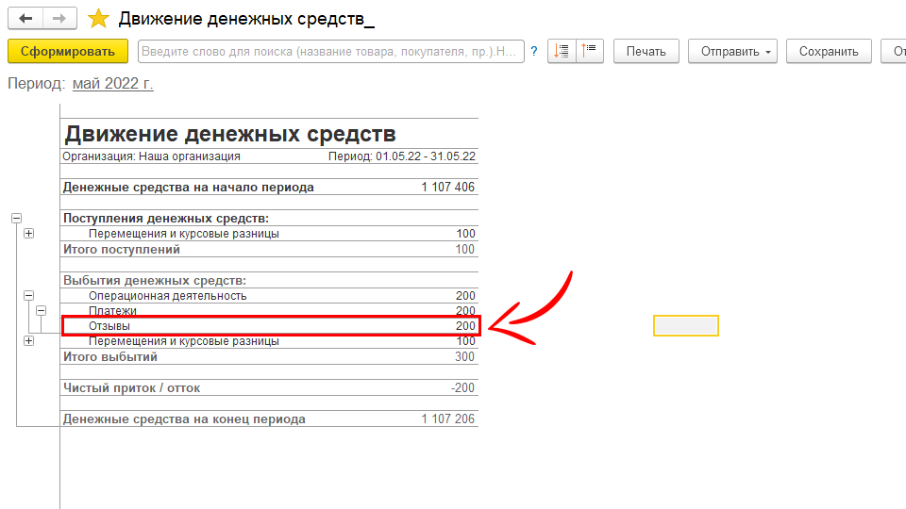The width and height of the screenshot is (906, 509).
Task: Collapse the Платежи subgroup
Action: coord(41,310)
